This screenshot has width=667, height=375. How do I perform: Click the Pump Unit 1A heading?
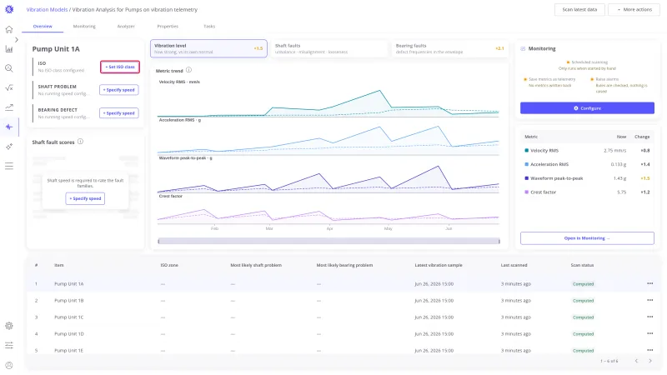click(56, 49)
